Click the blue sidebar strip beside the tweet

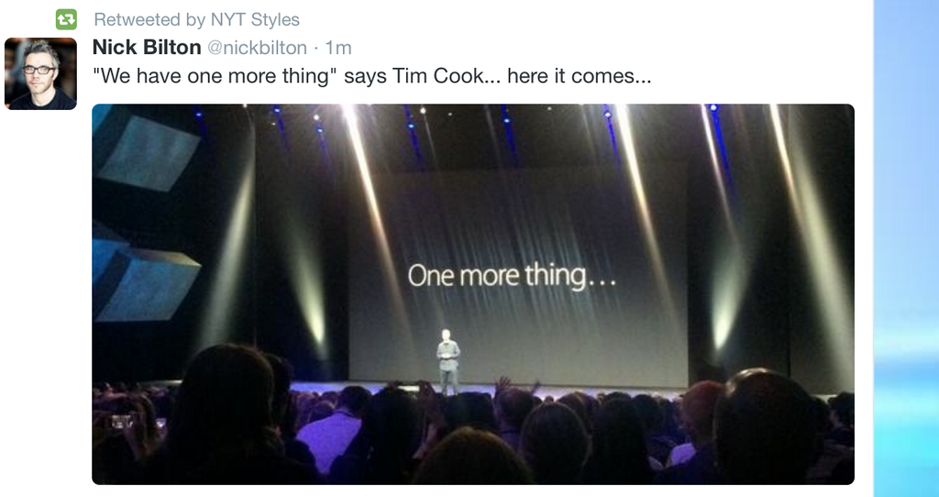[x=906, y=248]
